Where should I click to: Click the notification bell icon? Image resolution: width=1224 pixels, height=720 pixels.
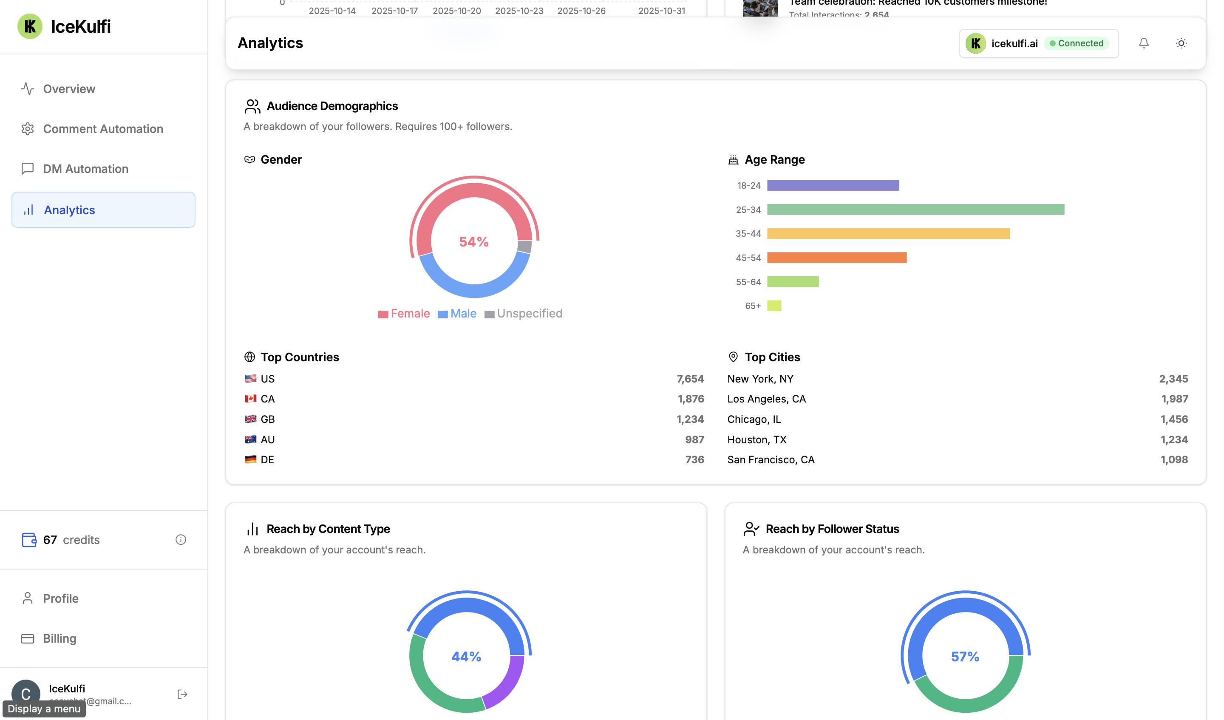pos(1143,43)
